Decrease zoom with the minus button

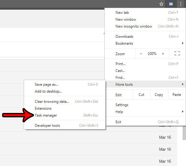click(x=141, y=54)
